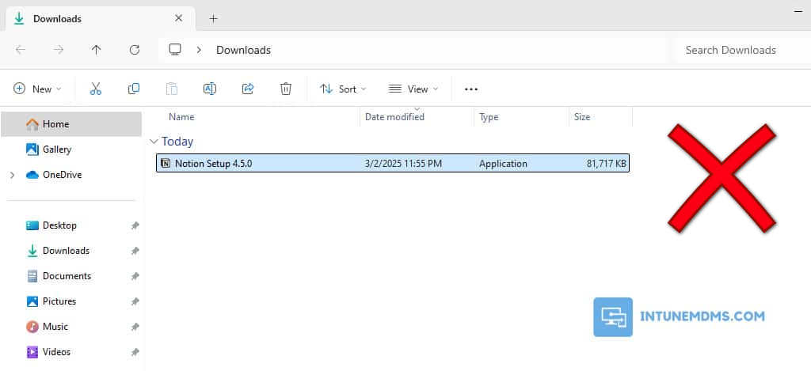Viewport: 811px width, 371px height.
Task: Click the chevron after the monitor icon
Action: pyautogui.click(x=199, y=50)
